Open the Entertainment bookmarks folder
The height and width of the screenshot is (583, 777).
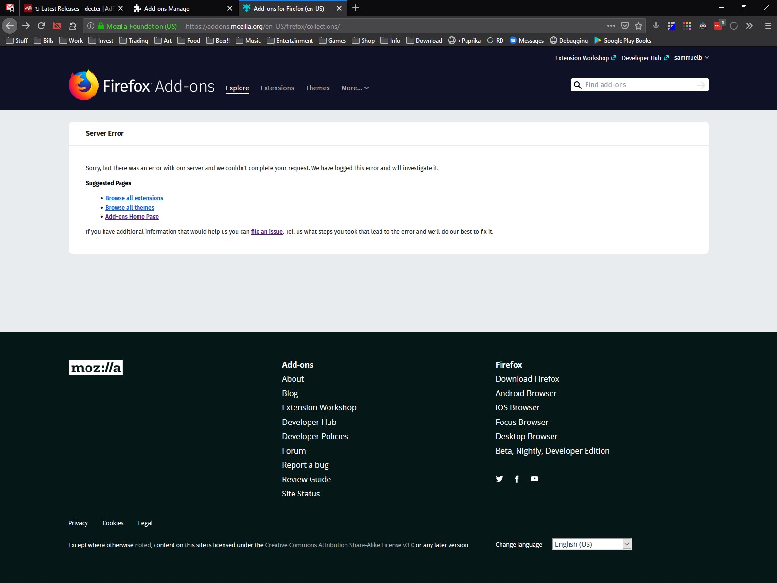pyautogui.click(x=290, y=40)
